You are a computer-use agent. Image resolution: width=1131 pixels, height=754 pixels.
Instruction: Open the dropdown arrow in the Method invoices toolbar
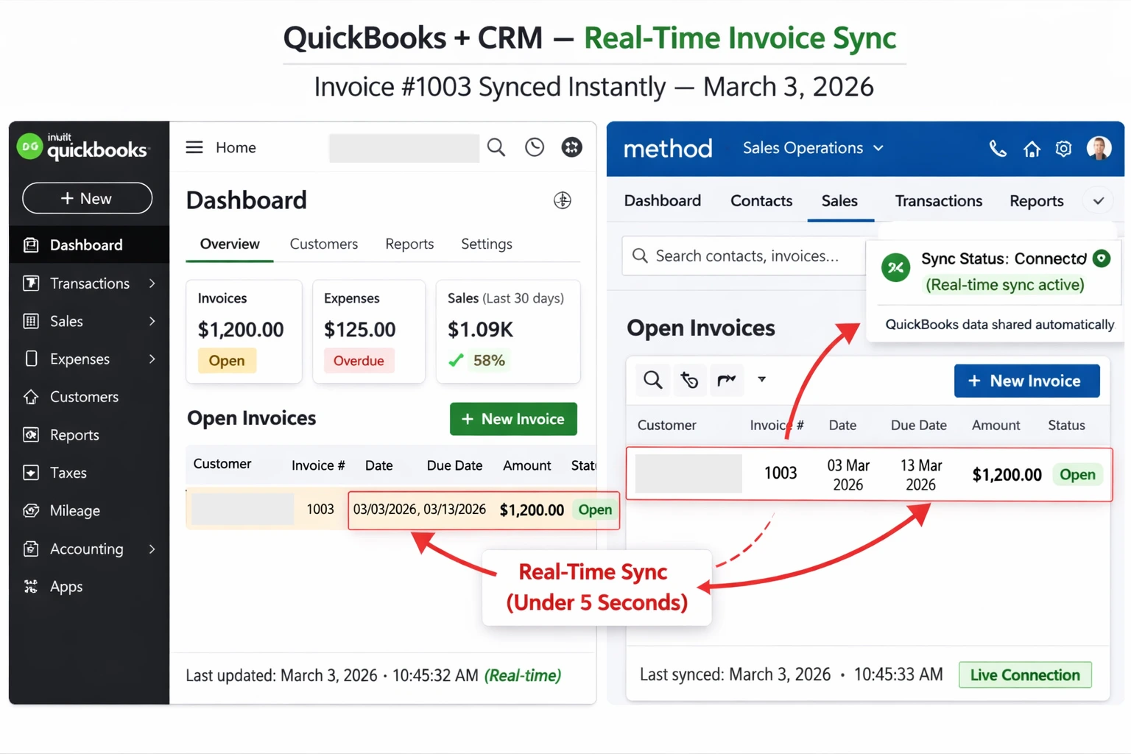click(x=762, y=380)
